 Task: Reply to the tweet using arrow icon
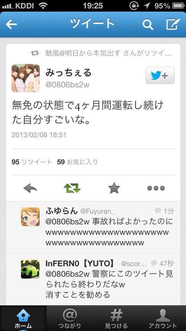pos(30,188)
